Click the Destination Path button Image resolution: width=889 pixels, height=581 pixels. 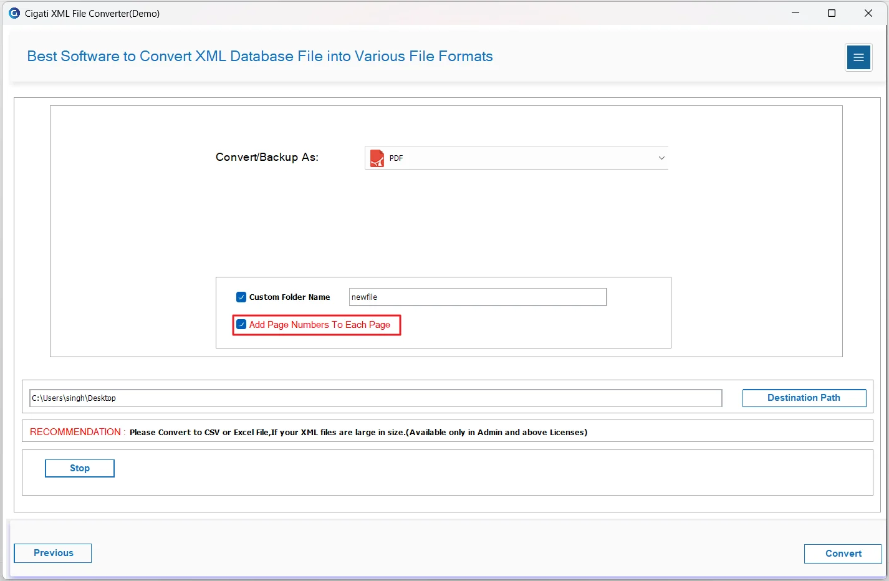tap(804, 398)
